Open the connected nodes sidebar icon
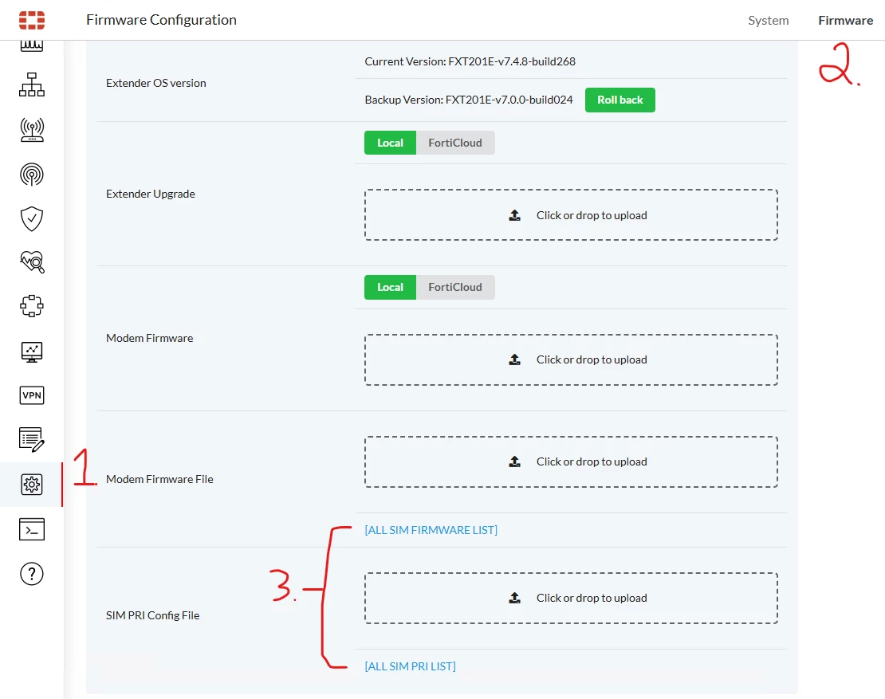Screen dimensions: 885x699 pos(32,306)
